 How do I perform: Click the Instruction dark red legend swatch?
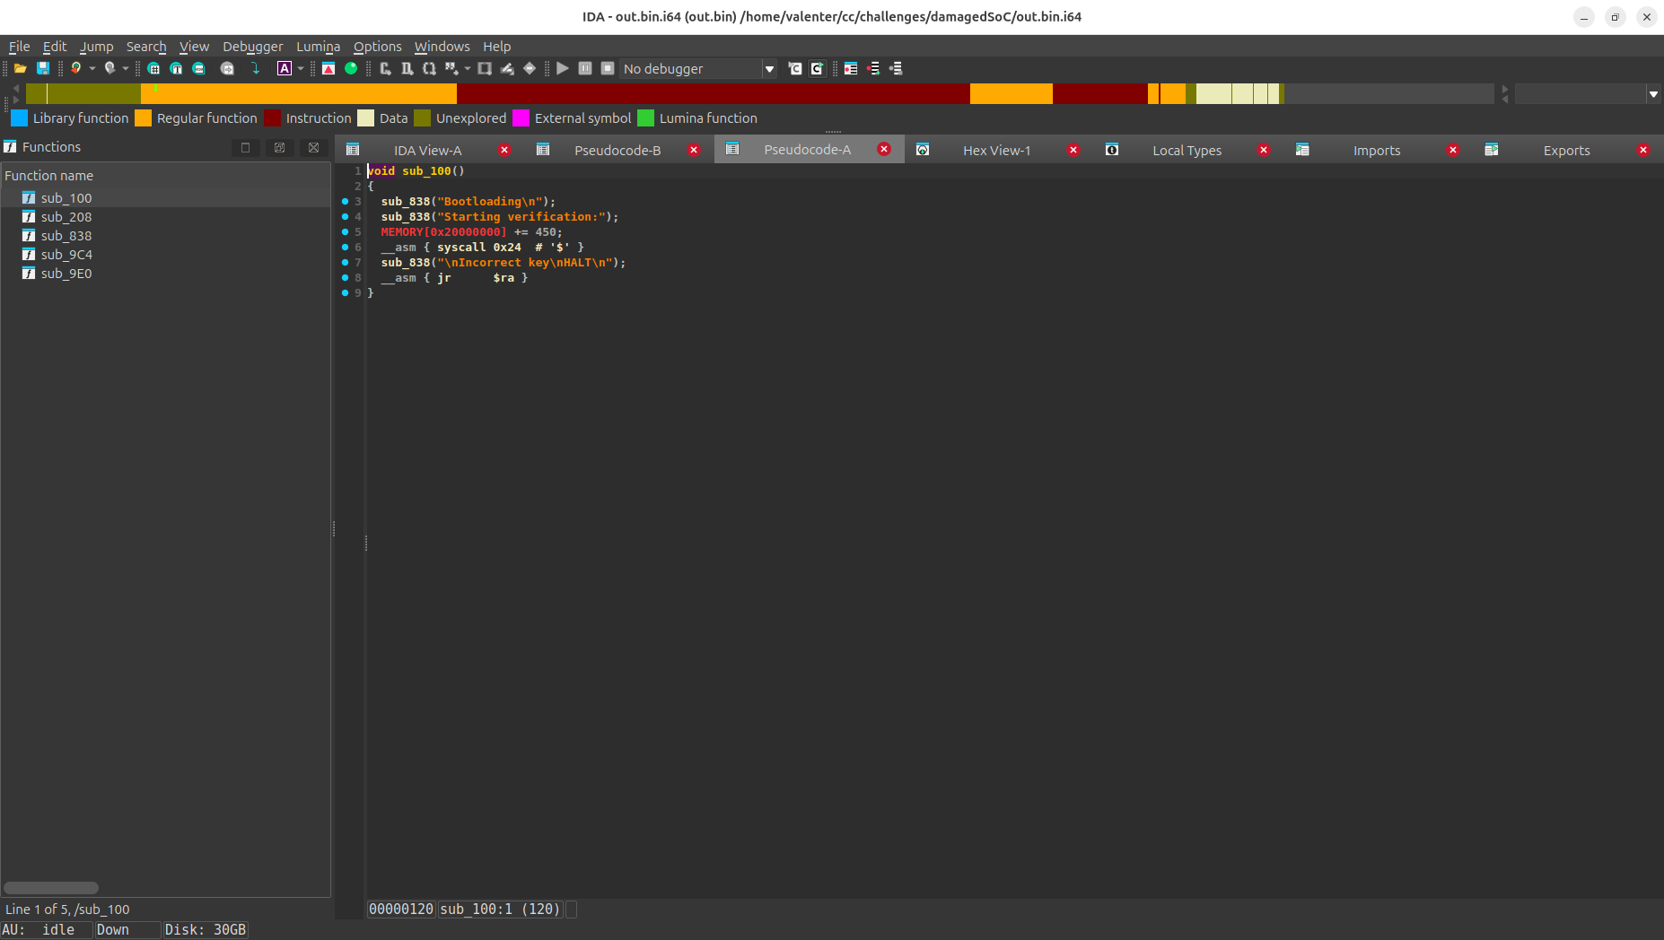click(x=273, y=118)
